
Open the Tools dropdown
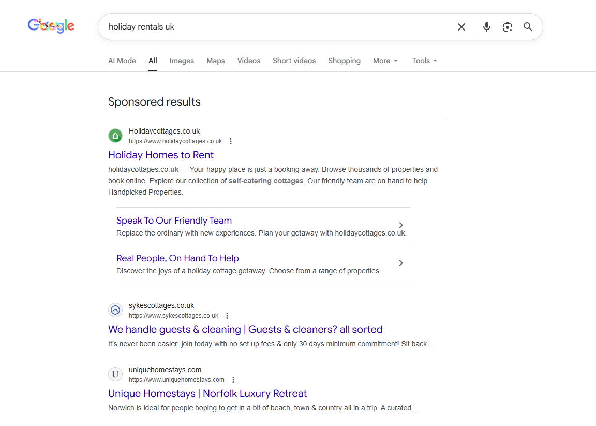[x=424, y=61]
